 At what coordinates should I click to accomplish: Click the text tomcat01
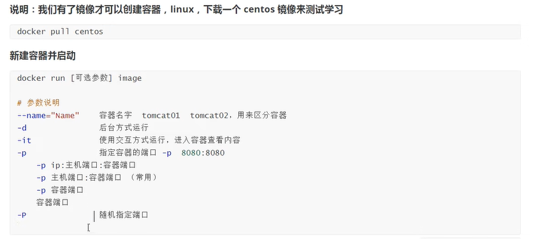pos(161,116)
